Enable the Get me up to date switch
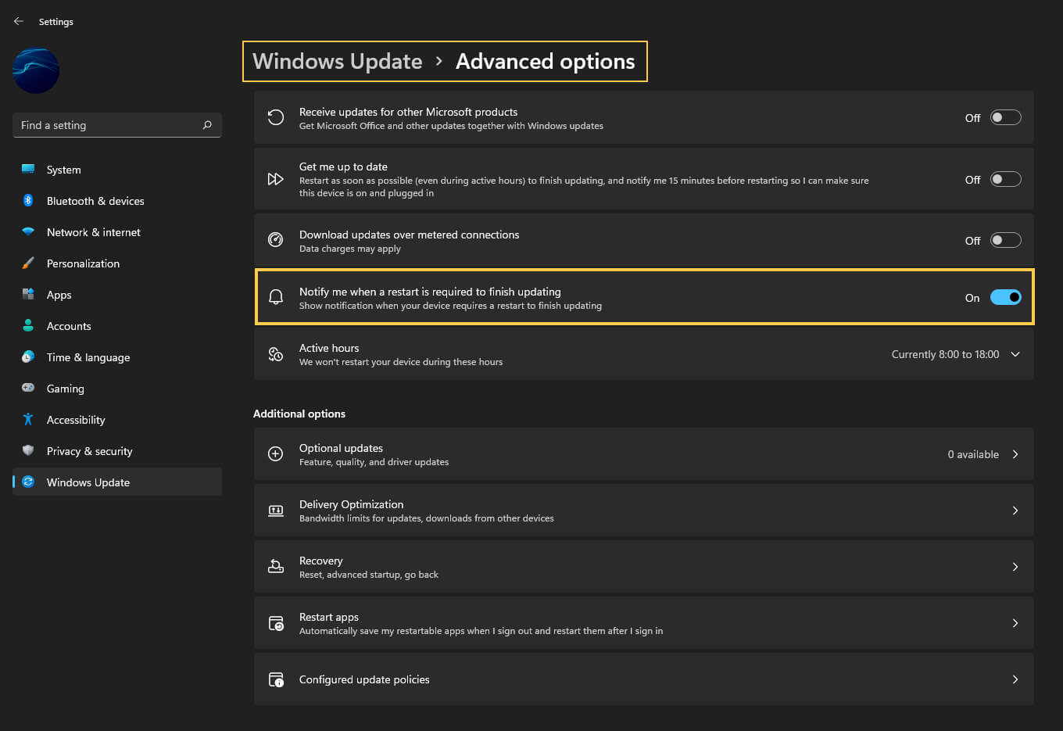 pos(1005,179)
